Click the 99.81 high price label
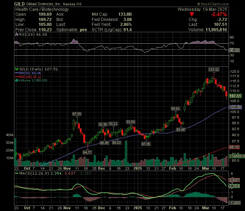This screenshot has width=245, height=211. (x=175, y=109)
